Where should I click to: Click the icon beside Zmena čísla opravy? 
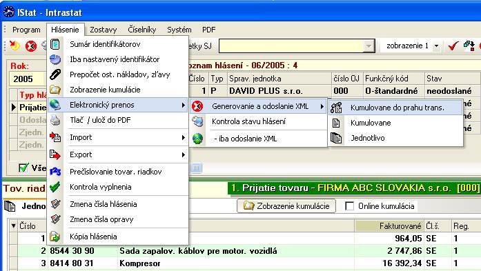pyautogui.click(x=55, y=219)
